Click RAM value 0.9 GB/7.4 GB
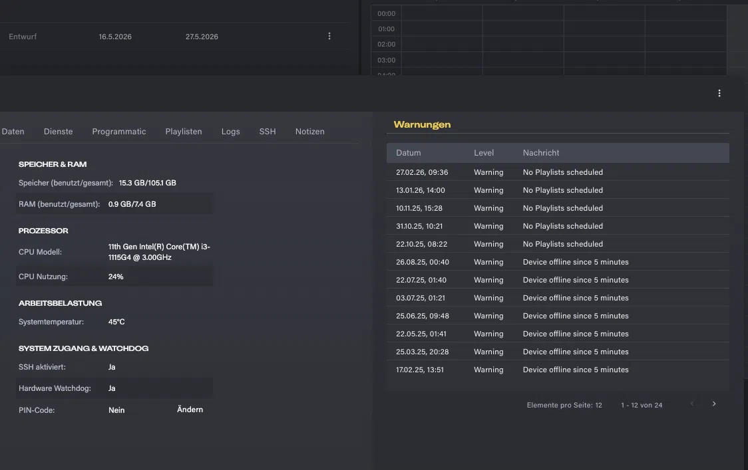This screenshot has width=748, height=470. point(132,204)
